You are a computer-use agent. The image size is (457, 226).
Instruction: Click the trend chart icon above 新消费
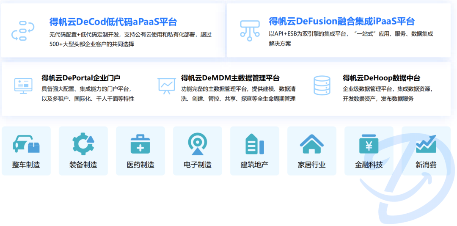coord(426,144)
